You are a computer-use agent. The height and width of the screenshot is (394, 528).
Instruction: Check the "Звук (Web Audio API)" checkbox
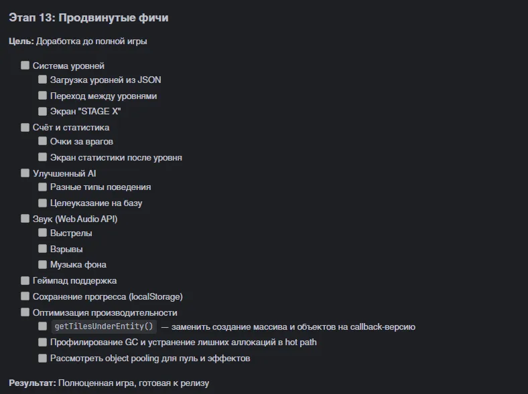[25, 219]
